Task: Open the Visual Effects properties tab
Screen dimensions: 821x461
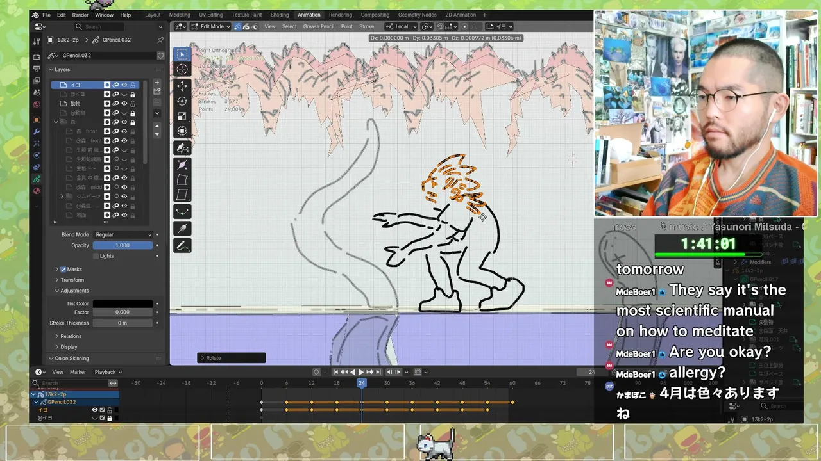Action: [x=37, y=143]
